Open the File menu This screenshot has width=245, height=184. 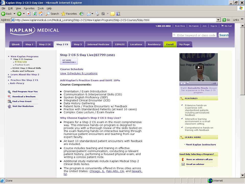pyautogui.click(x=3, y=8)
